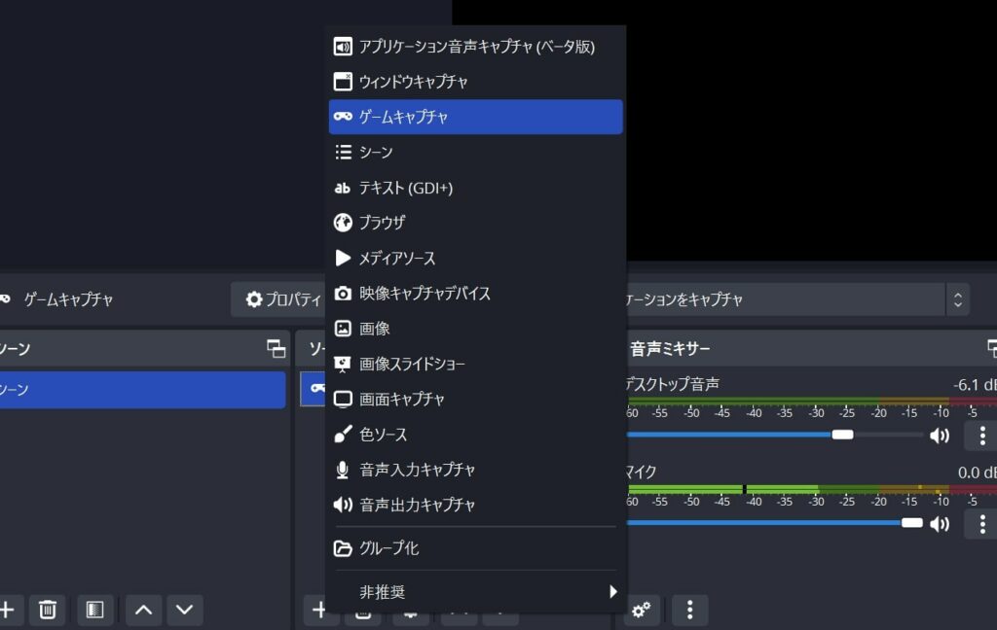Viewport: 997px width, 630px height.
Task: Add an 画像 source
Action: click(475, 329)
